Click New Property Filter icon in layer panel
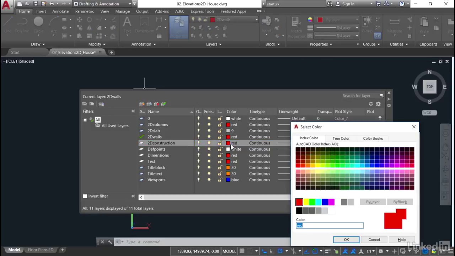This screenshot has height=256, width=455. (85, 104)
